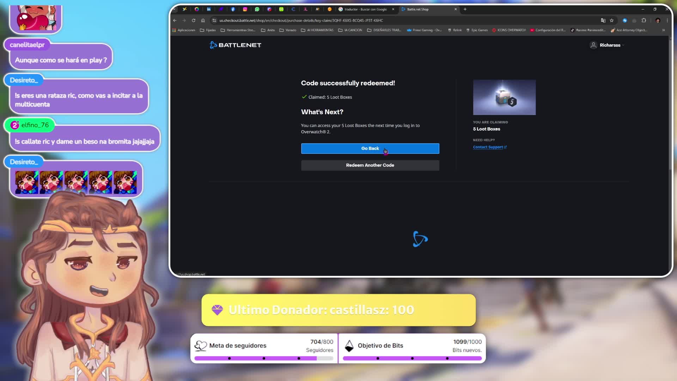677x381 pixels.
Task: Expand the Anita bookmark folder
Action: click(268, 30)
